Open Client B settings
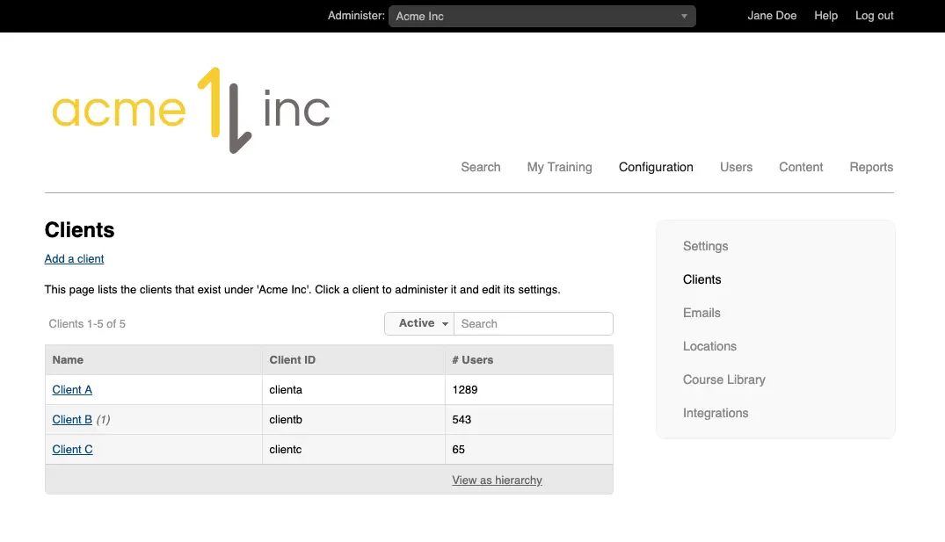This screenshot has height=542, width=945. coord(72,419)
